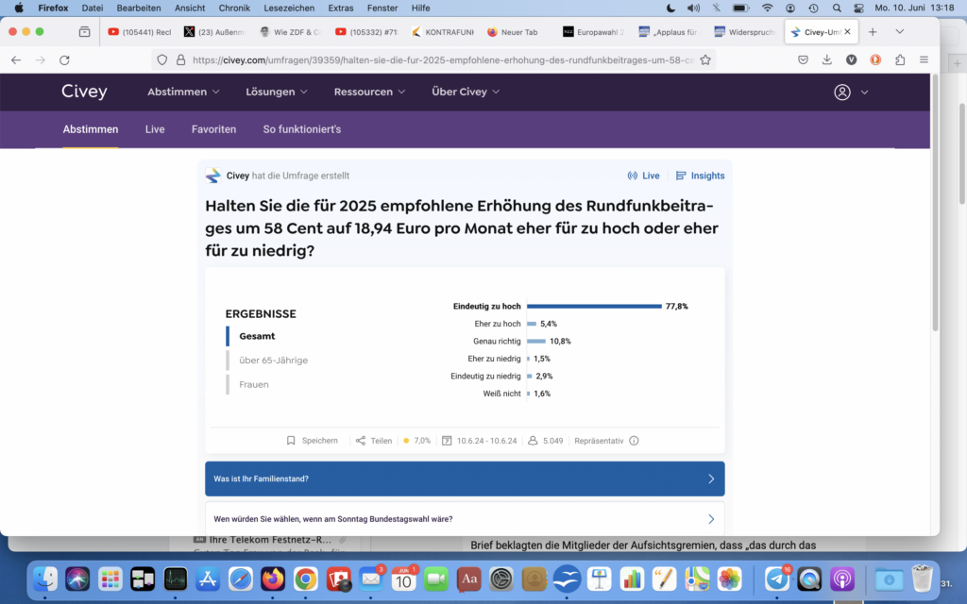
Task: Open Finder from the dock
Action: click(45, 579)
